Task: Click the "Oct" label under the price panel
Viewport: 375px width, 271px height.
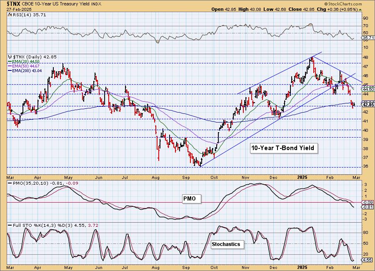Action: click(214, 178)
